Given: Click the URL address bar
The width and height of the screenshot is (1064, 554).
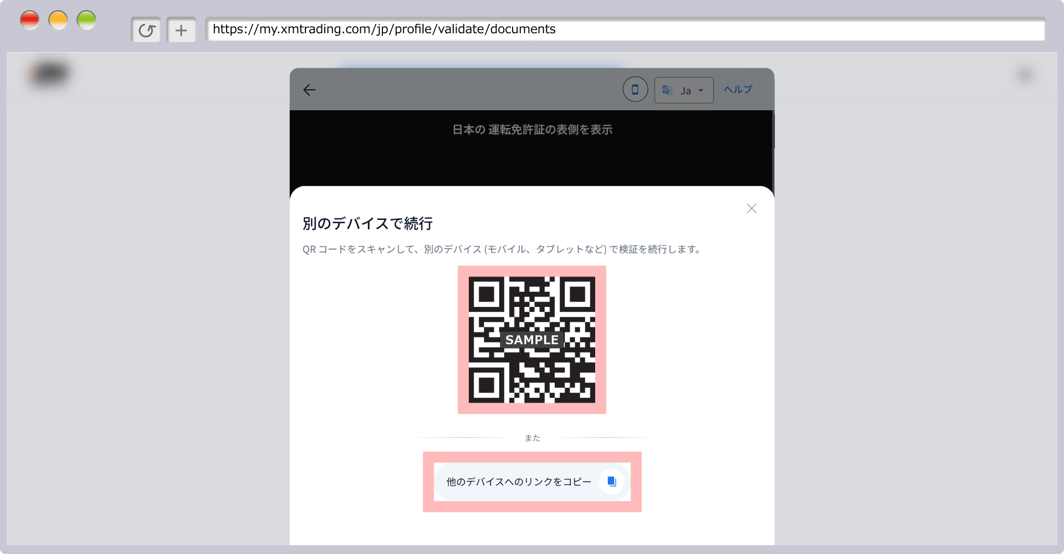Looking at the screenshot, I should (625, 29).
